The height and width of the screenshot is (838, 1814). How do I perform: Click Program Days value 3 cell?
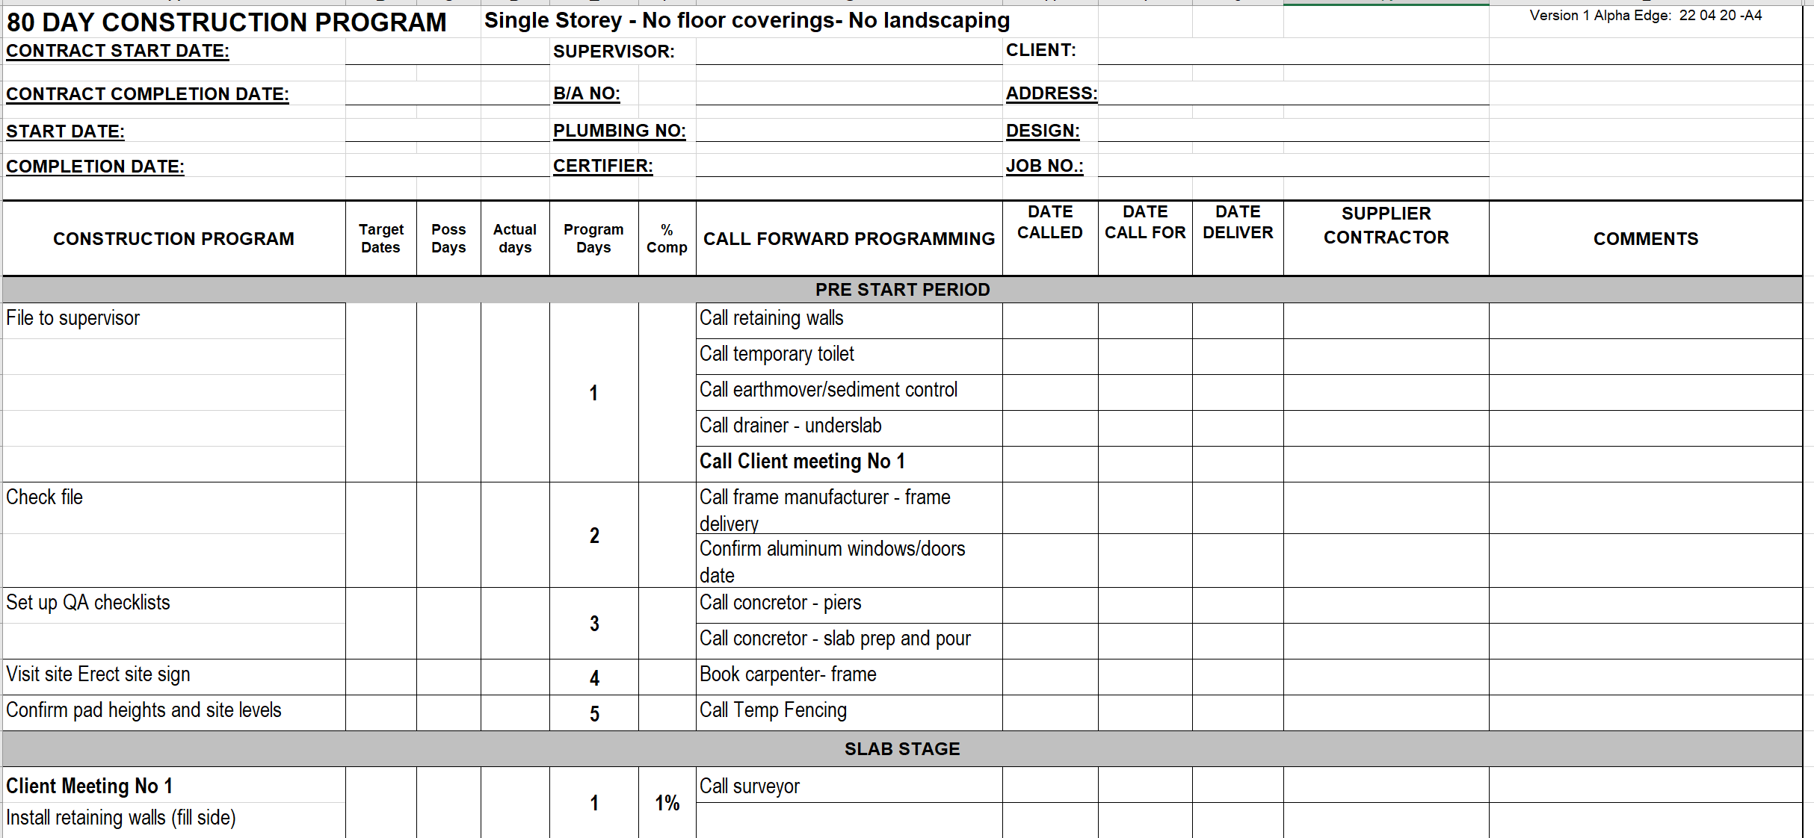pos(593,624)
